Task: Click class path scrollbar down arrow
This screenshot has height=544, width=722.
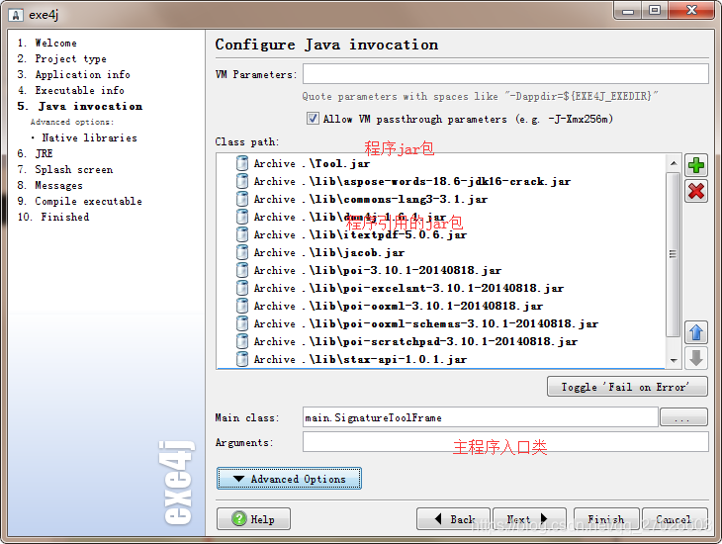Action: coord(674,361)
